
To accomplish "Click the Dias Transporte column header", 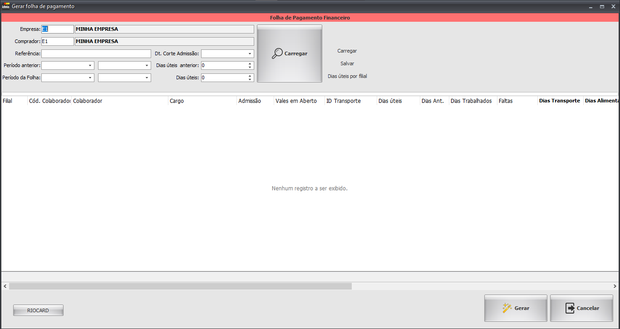I will (559, 101).
